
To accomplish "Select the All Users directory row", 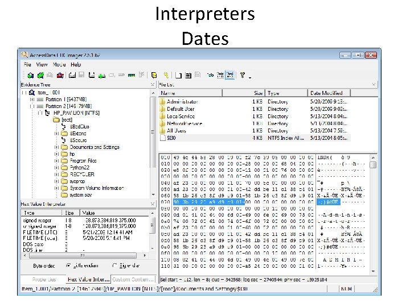I will 255,131.
